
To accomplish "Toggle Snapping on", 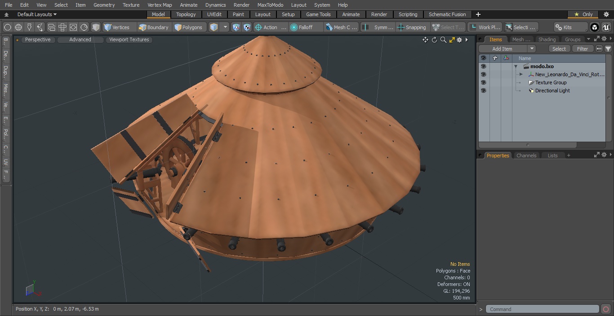I will point(412,27).
